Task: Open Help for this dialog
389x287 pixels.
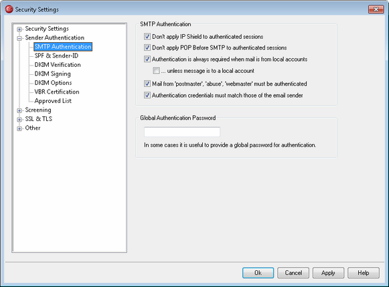Action: coord(364,273)
